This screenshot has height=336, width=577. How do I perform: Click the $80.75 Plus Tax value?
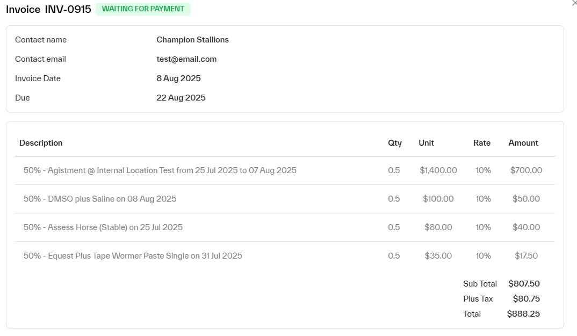(526, 299)
